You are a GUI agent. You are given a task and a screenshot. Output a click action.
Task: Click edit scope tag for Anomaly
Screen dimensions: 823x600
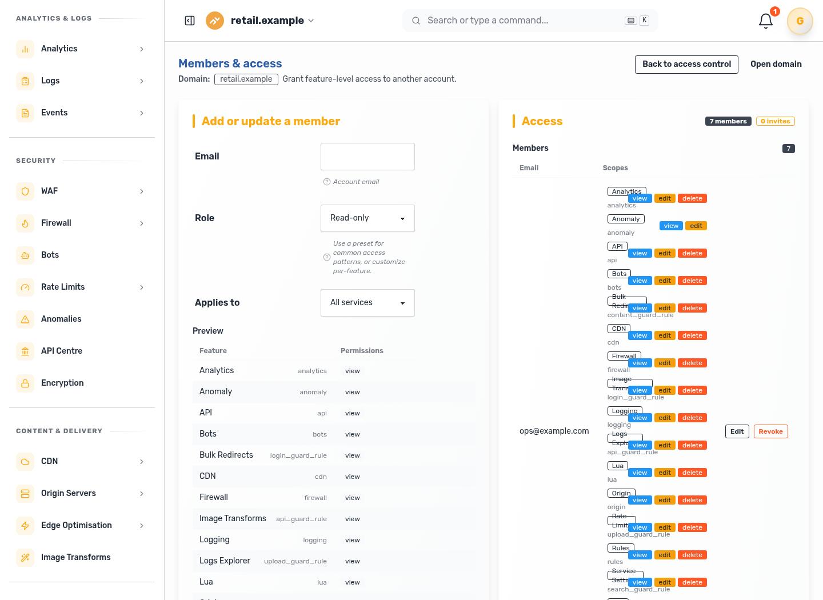[x=696, y=226]
